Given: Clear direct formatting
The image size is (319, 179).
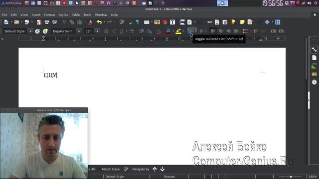Looking at the screenshot, I should tap(159, 31).
